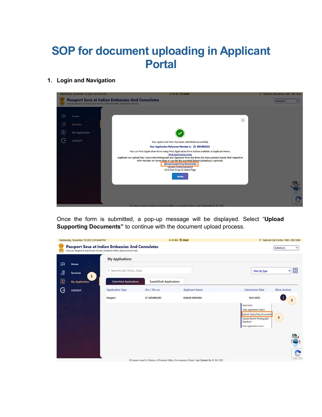Choose Upload Supporting Documents in actions menu
The height and width of the screenshot is (417, 322).
(x=257, y=314)
